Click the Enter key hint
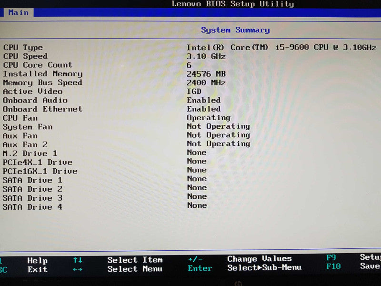 pos(200,268)
